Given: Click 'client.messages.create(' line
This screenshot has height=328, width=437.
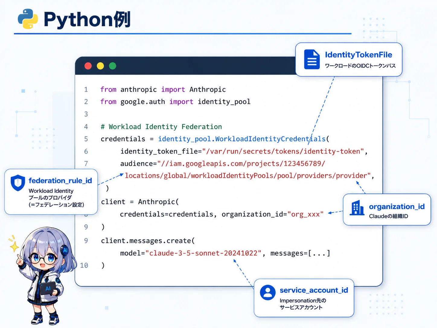Looking at the screenshot, I should [148, 241].
